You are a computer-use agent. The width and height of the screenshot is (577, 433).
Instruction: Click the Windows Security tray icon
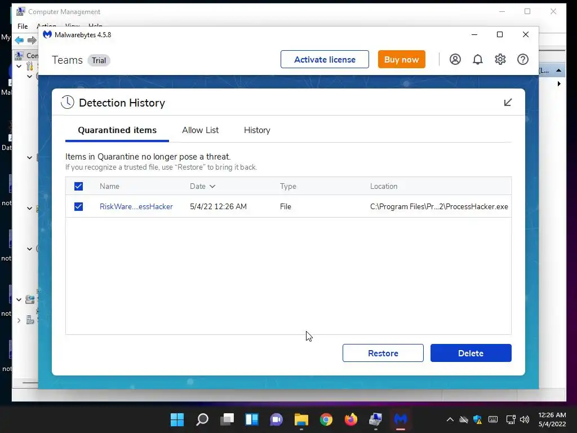[x=478, y=419]
